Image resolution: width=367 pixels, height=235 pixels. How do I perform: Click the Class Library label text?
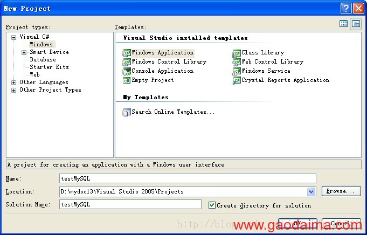[x=262, y=53]
